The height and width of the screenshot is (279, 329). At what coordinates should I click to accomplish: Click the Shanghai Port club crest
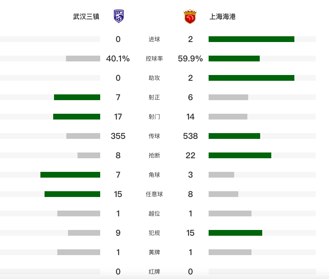pos(190,16)
